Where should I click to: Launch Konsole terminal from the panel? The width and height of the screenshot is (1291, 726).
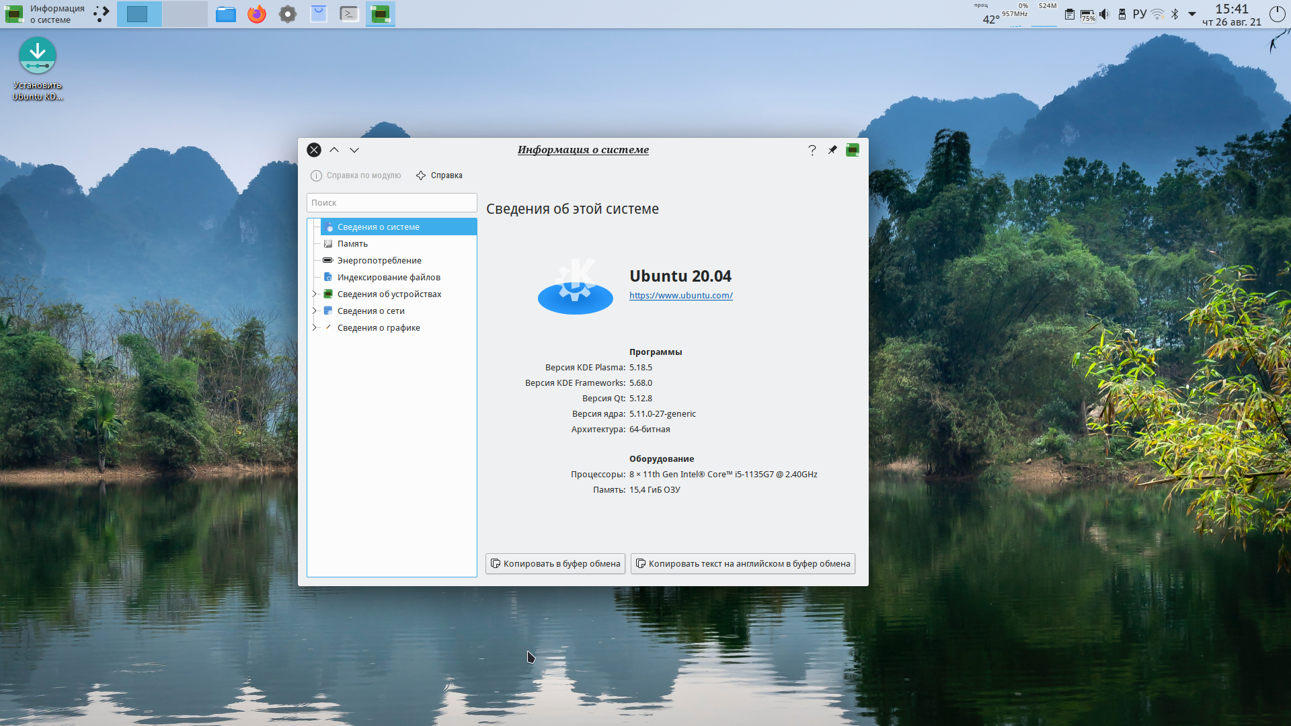tap(350, 14)
